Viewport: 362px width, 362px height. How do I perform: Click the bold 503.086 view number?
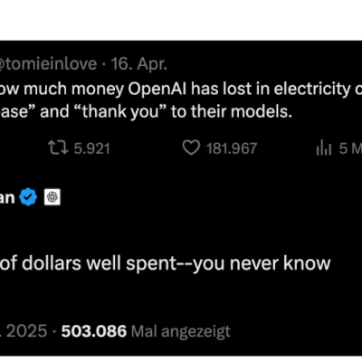tap(94, 331)
